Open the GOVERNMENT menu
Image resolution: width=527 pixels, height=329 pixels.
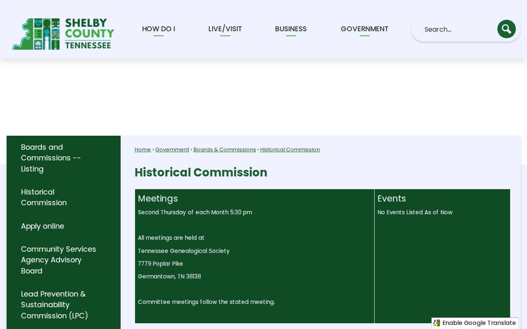[x=364, y=29]
